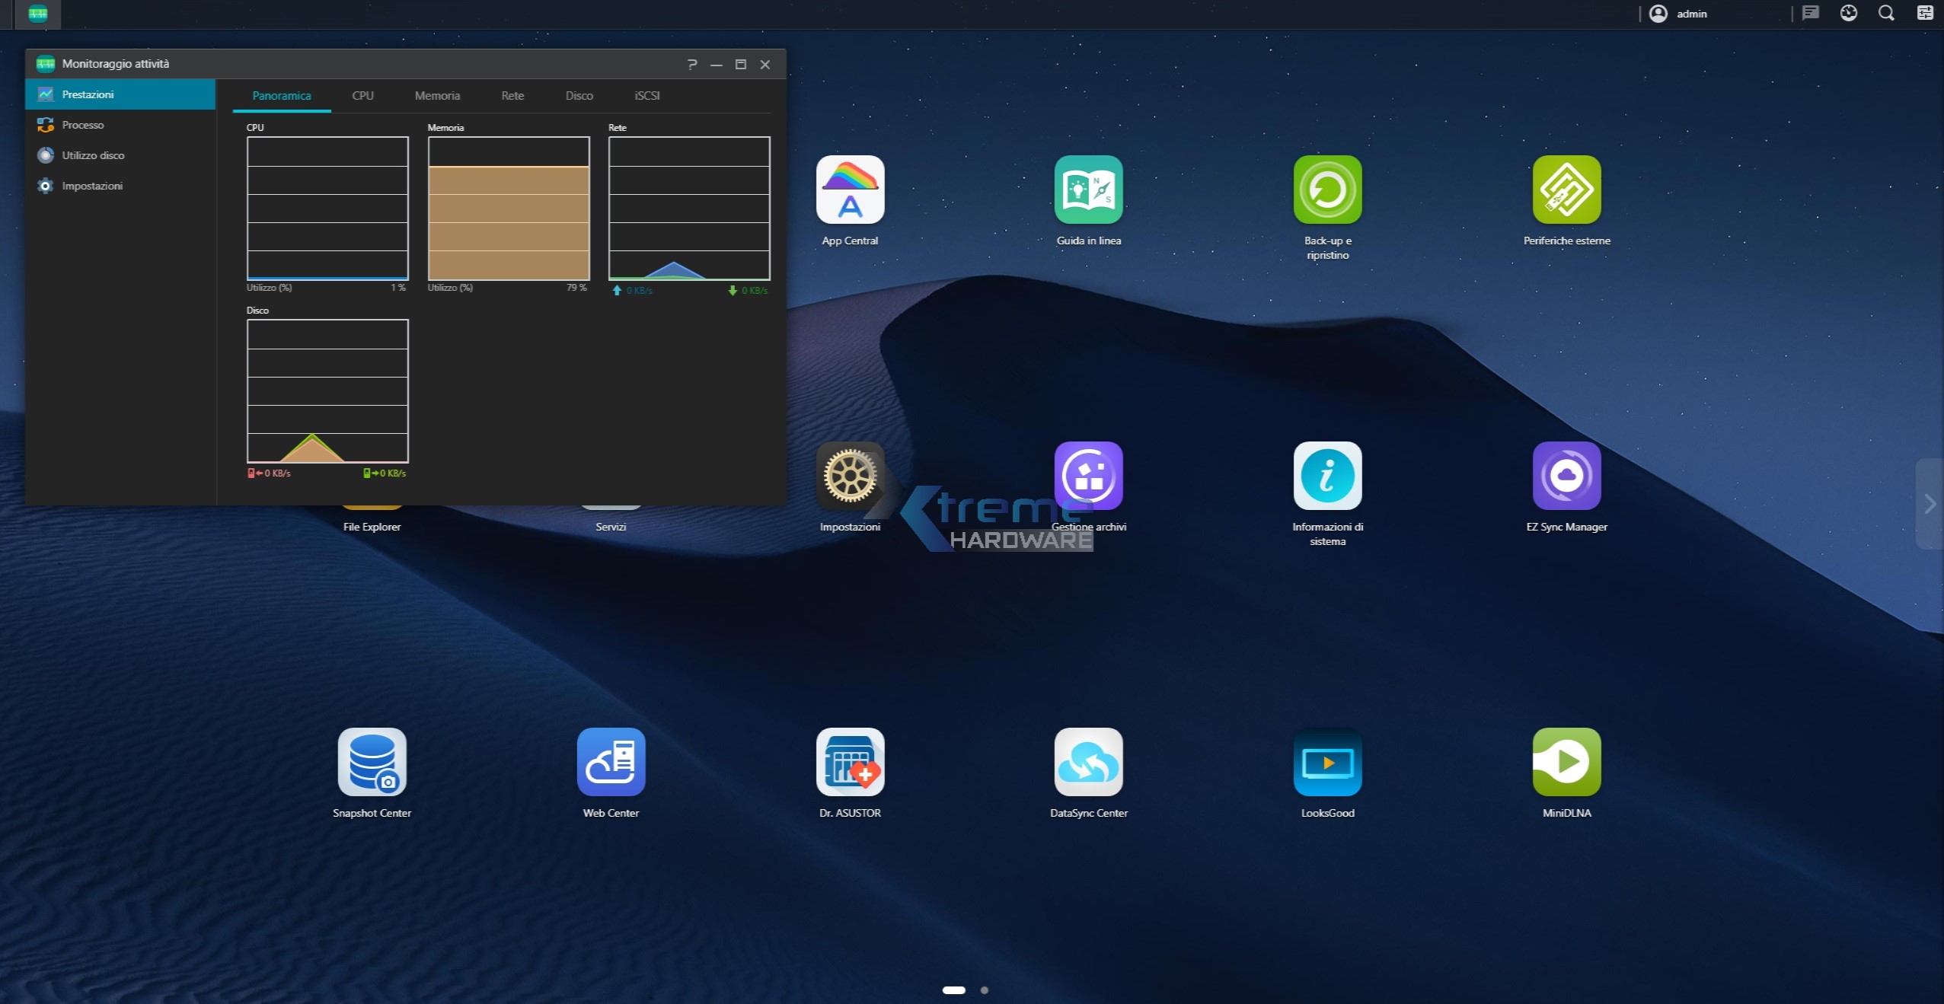
Task: Switch to the Memoria tab
Action: click(x=437, y=96)
